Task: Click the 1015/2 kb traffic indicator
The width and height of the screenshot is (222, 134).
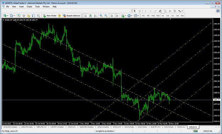Action: (x=208, y=131)
